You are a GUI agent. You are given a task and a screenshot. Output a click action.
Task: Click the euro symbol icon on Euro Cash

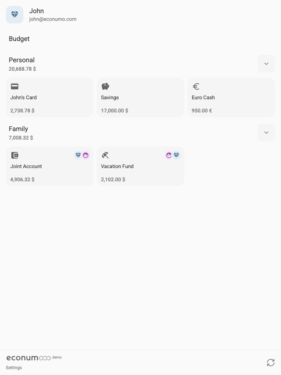(196, 86)
